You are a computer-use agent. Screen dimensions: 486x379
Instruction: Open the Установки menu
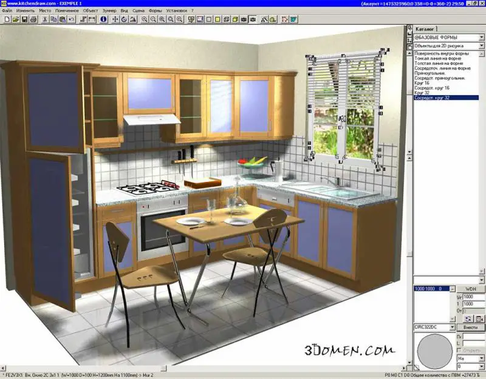click(177, 11)
